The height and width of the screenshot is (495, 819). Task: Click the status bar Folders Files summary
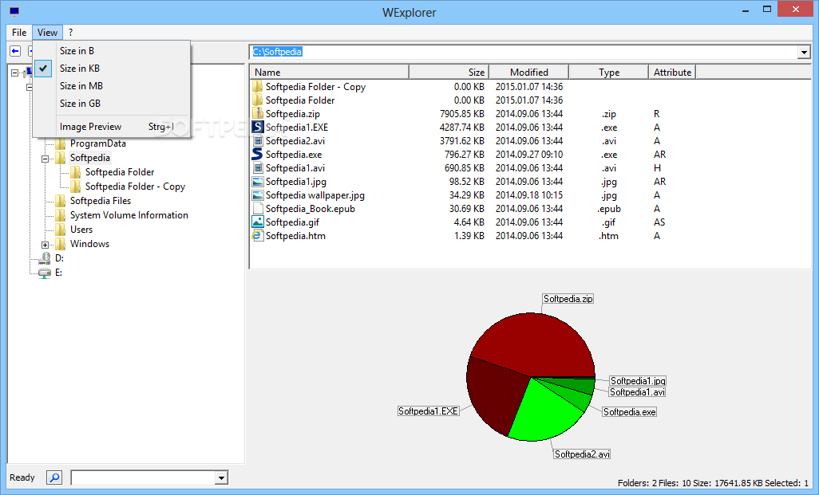[x=713, y=483]
